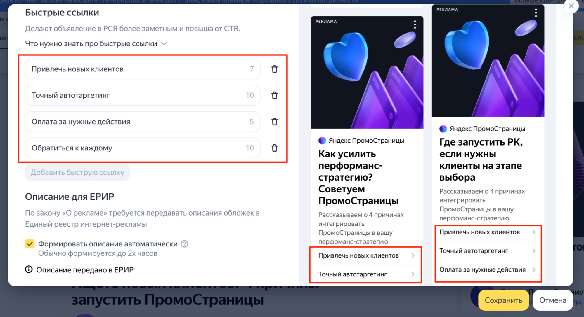Click chevron of 'Точный автотаргетинг' in right preview
This screenshot has height=317, width=584.
click(533, 251)
